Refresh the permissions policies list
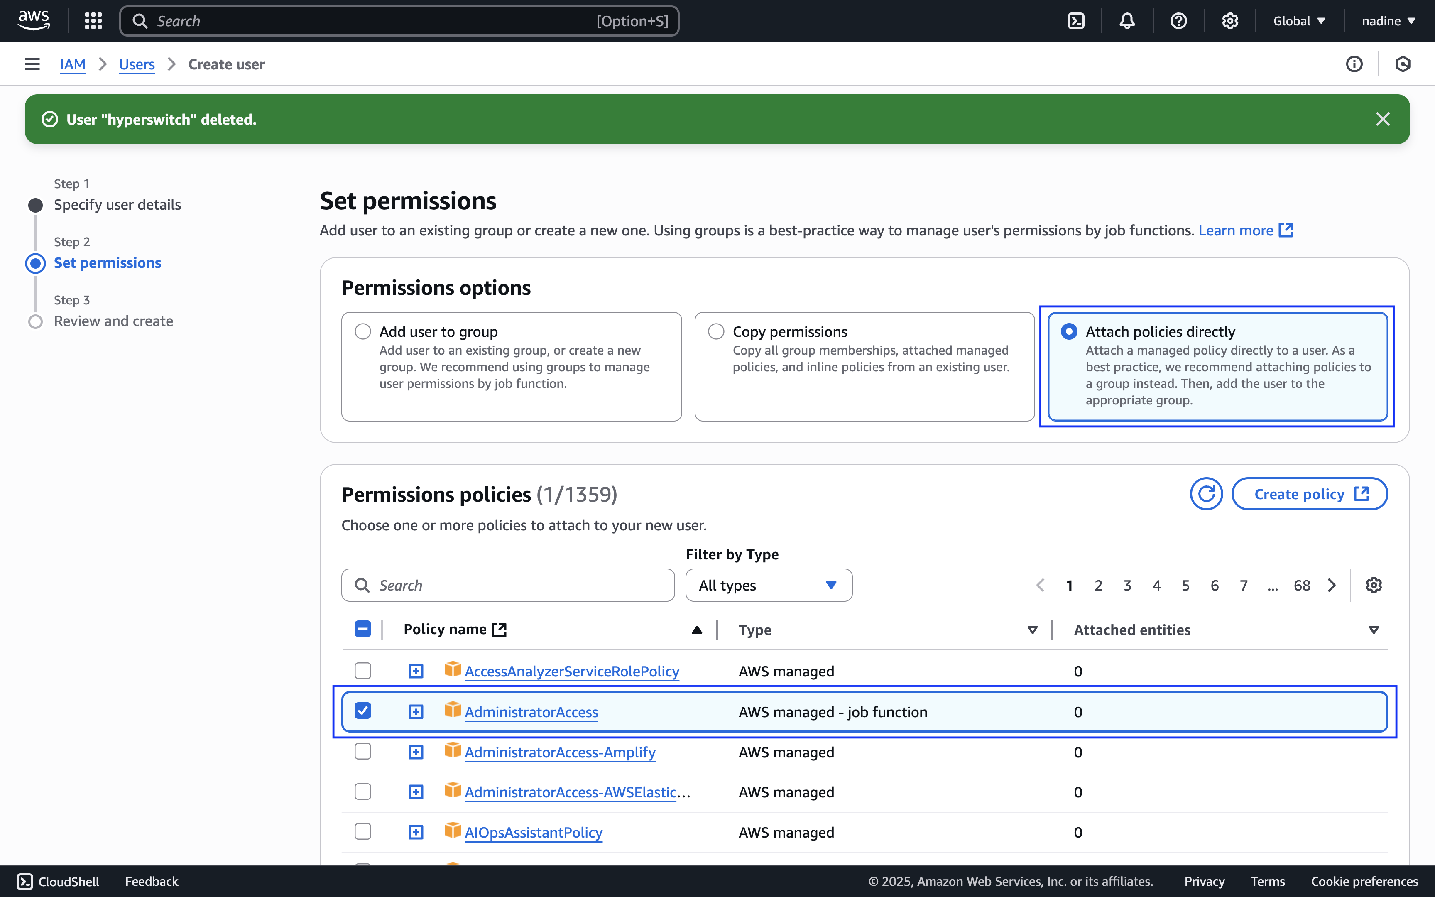 [1205, 494]
